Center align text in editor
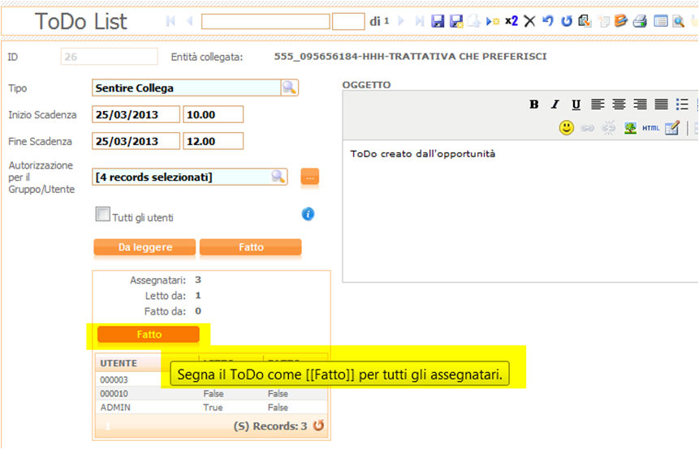This screenshot has height=449, width=699. (619, 105)
